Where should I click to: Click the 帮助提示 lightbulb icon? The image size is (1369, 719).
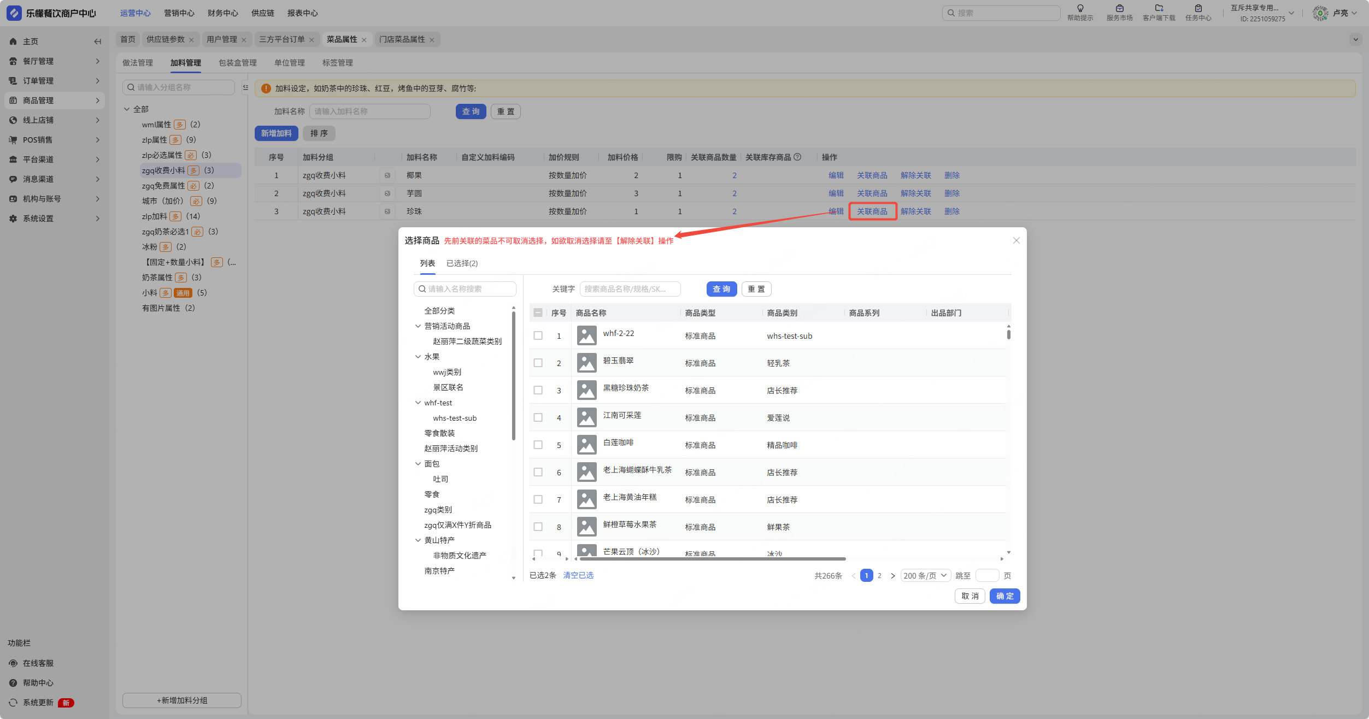(1080, 8)
